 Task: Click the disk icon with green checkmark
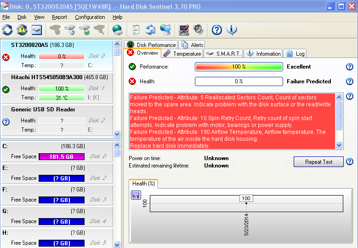(85, 30)
